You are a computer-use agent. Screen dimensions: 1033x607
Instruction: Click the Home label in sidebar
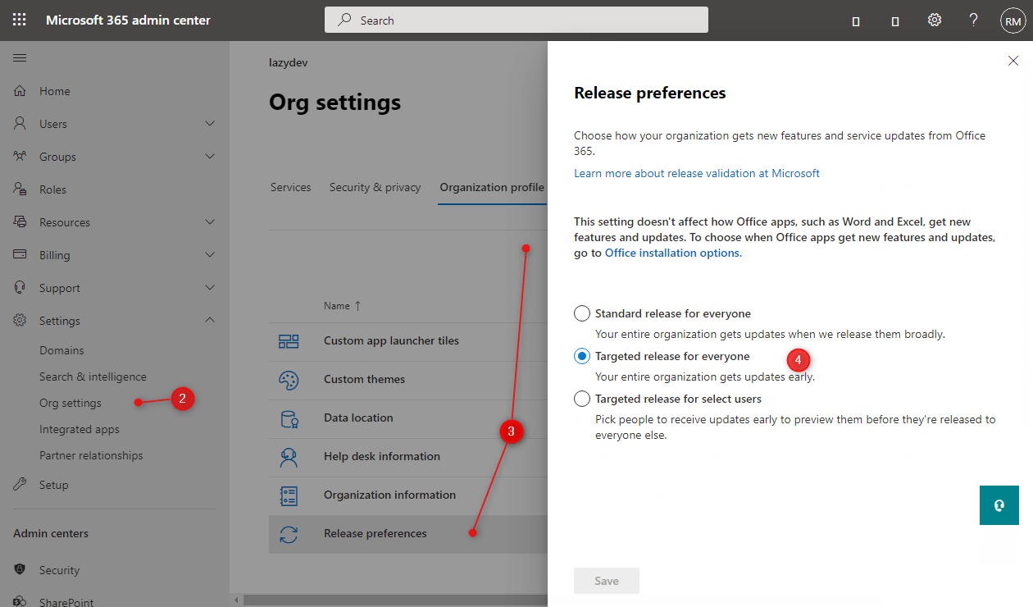click(x=55, y=91)
